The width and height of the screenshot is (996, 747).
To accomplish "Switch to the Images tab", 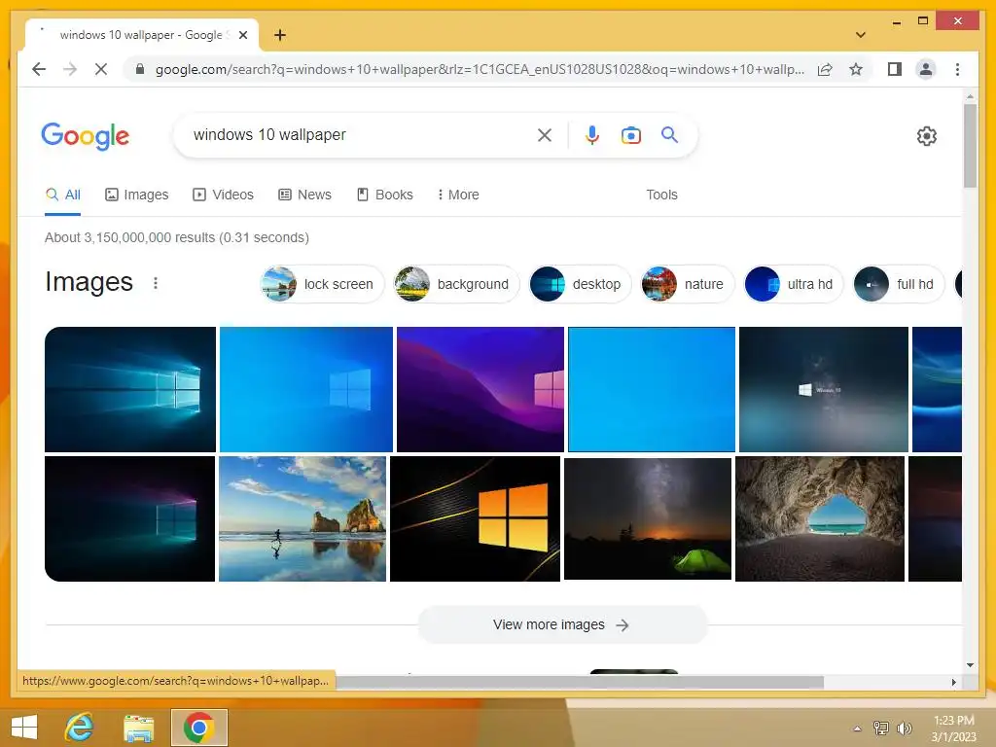I will pos(136,195).
